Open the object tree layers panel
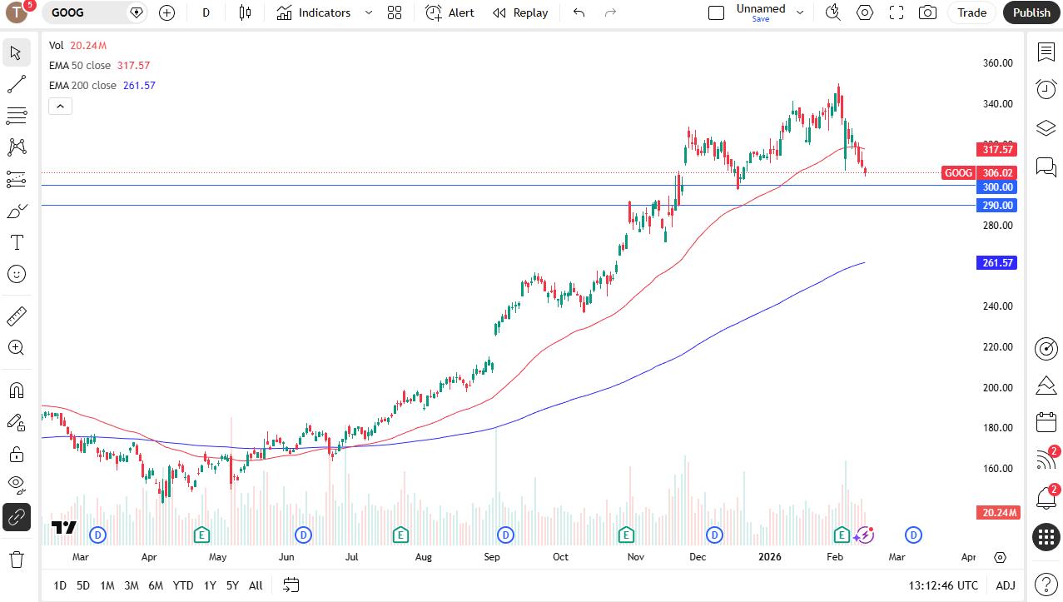 pos(1046,127)
